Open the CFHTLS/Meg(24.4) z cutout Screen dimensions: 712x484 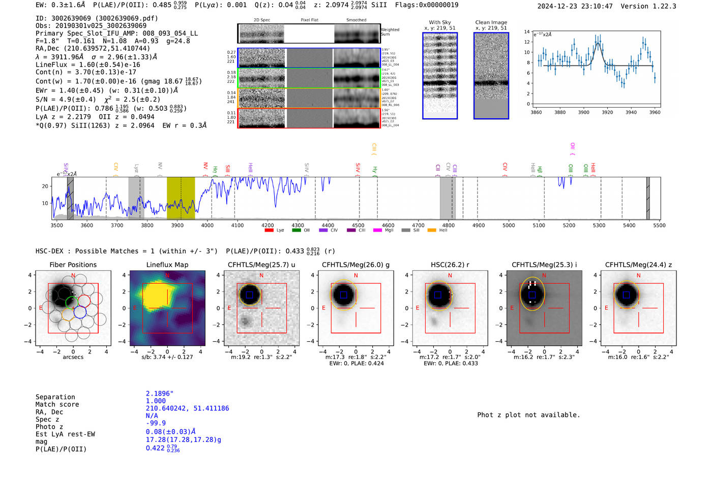pos(638,308)
